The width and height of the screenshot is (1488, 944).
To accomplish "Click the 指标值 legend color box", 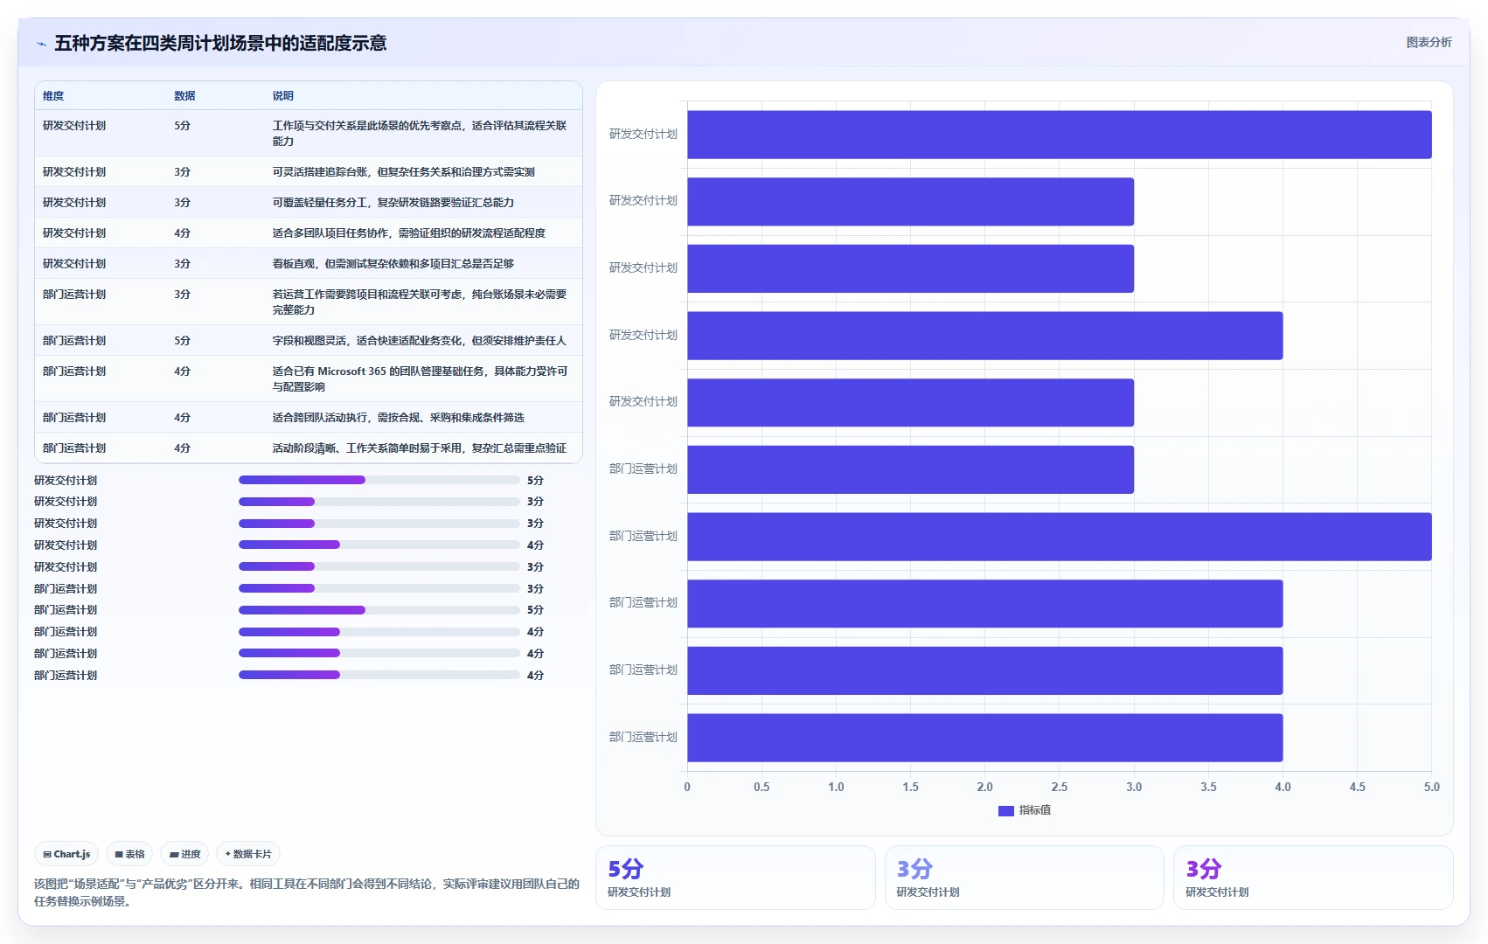I will coord(1005,811).
